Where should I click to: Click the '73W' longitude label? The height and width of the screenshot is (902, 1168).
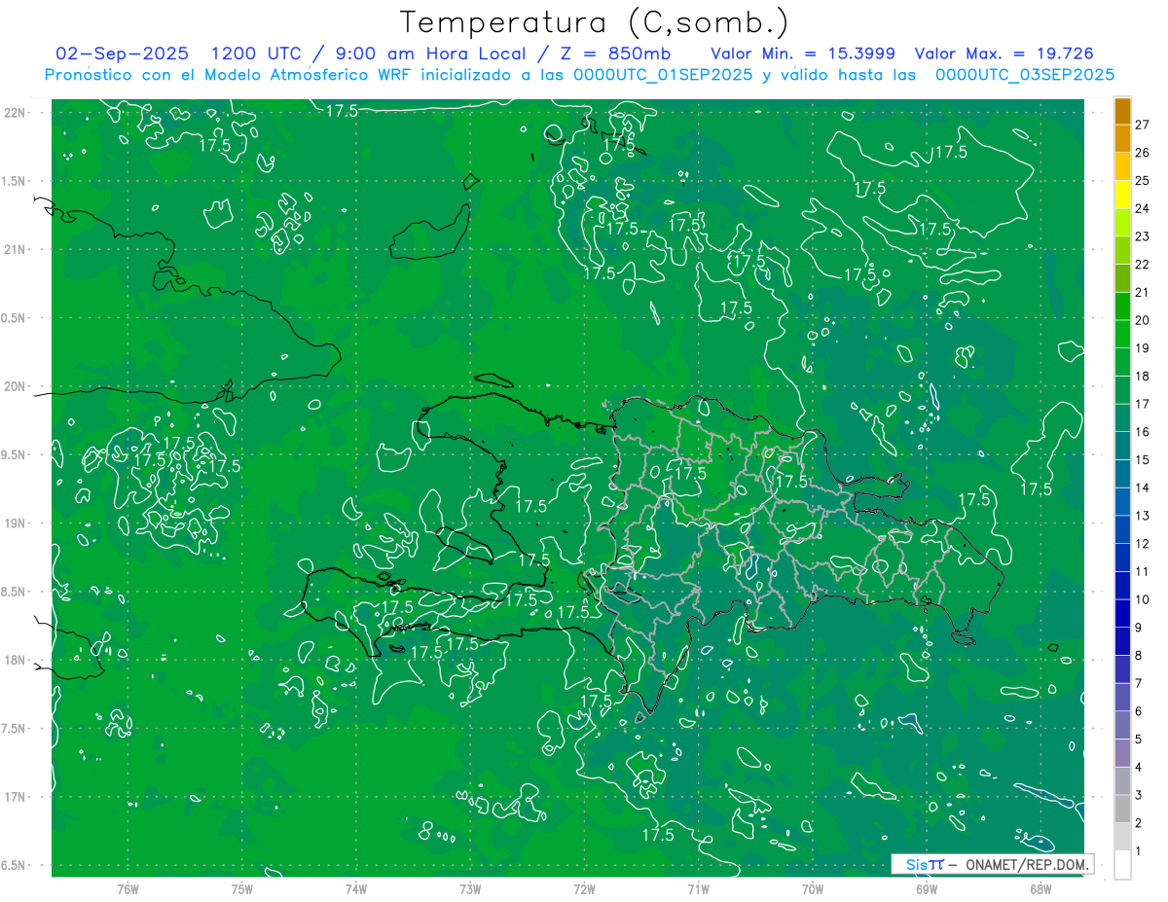click(x=470, y=888)
